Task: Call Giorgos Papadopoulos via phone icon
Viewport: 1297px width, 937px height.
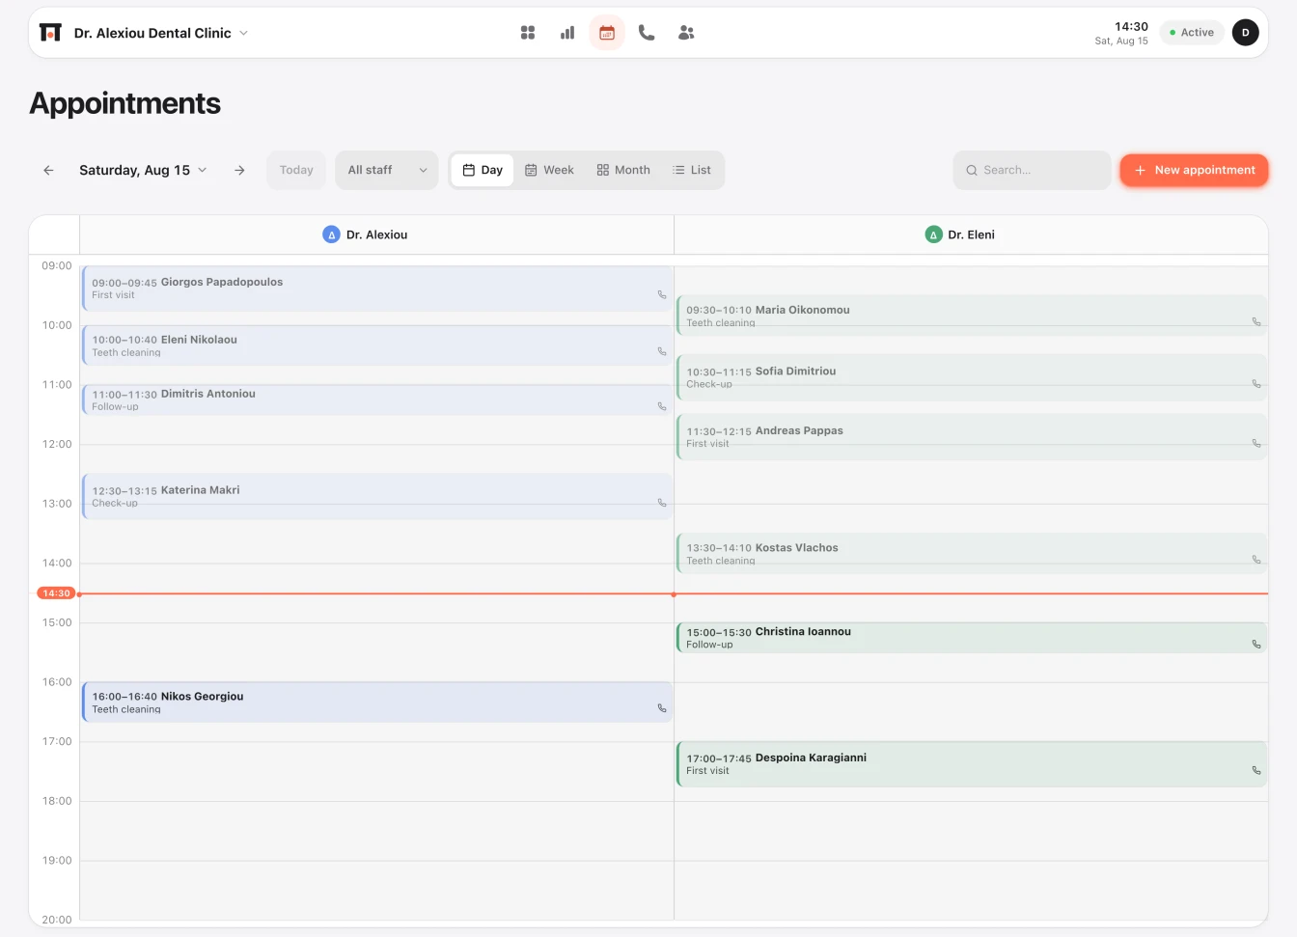Action: pyautogui.click(x=662, y=295)
